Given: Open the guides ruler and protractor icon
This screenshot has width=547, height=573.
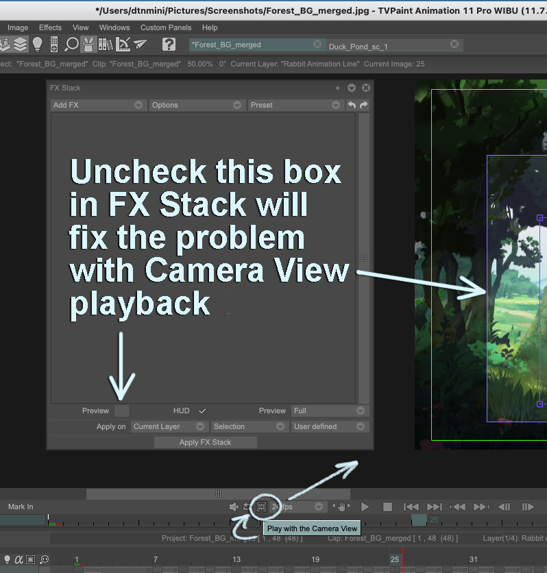Looking at the screenshot, I should coord(123,45).
